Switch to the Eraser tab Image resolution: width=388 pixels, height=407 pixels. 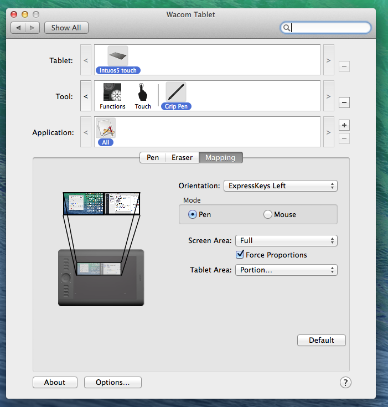[182, 158]
